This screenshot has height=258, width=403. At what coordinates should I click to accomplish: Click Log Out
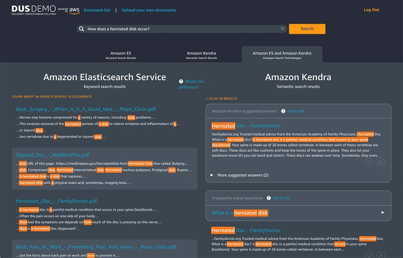click(371, 10)
